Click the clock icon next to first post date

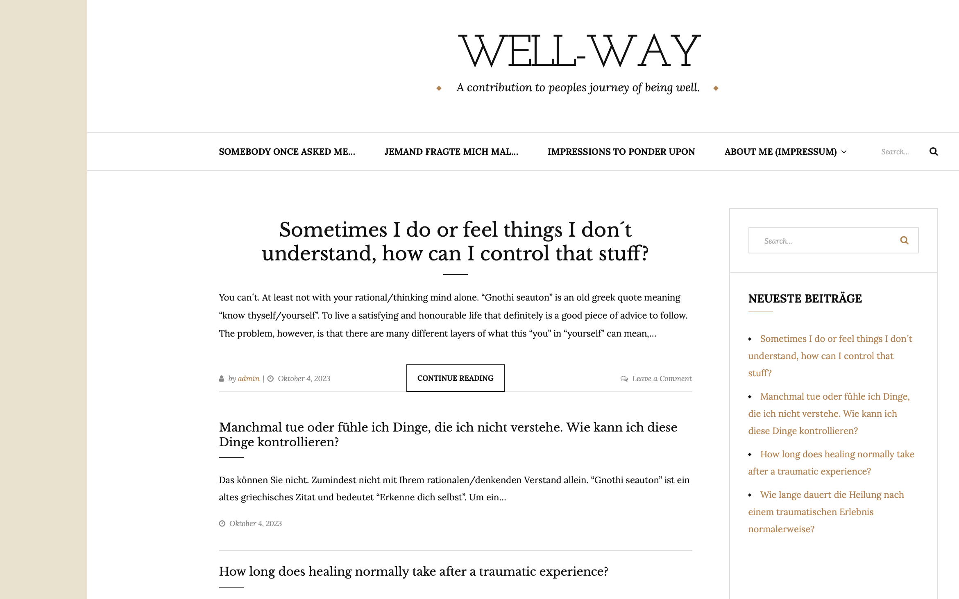(x=270, y=379)
